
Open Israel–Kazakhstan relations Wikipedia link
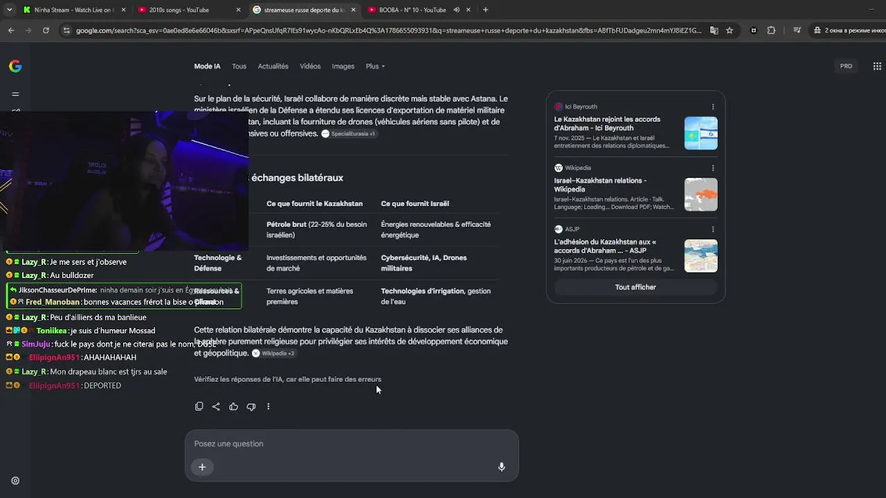coord(600,185)
